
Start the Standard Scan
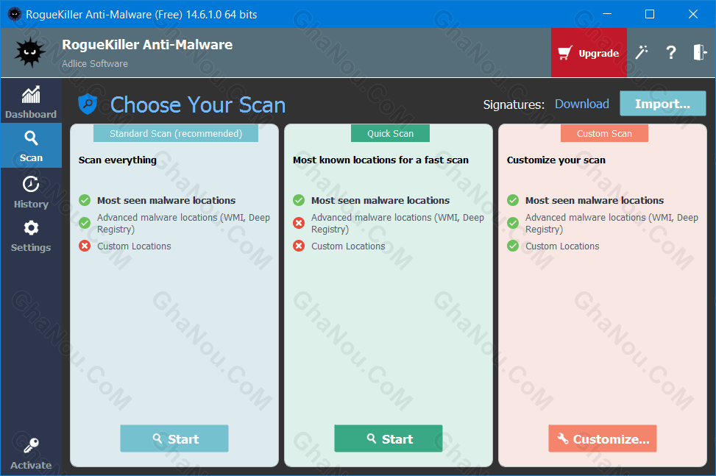click(174, 438)
